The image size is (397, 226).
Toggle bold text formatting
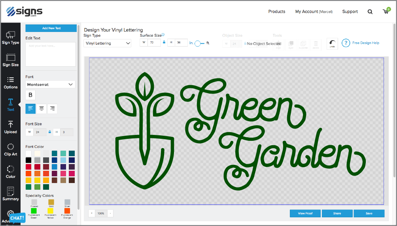click(x=30, y=95)
